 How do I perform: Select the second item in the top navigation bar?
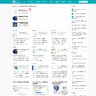tap(30, 2)
